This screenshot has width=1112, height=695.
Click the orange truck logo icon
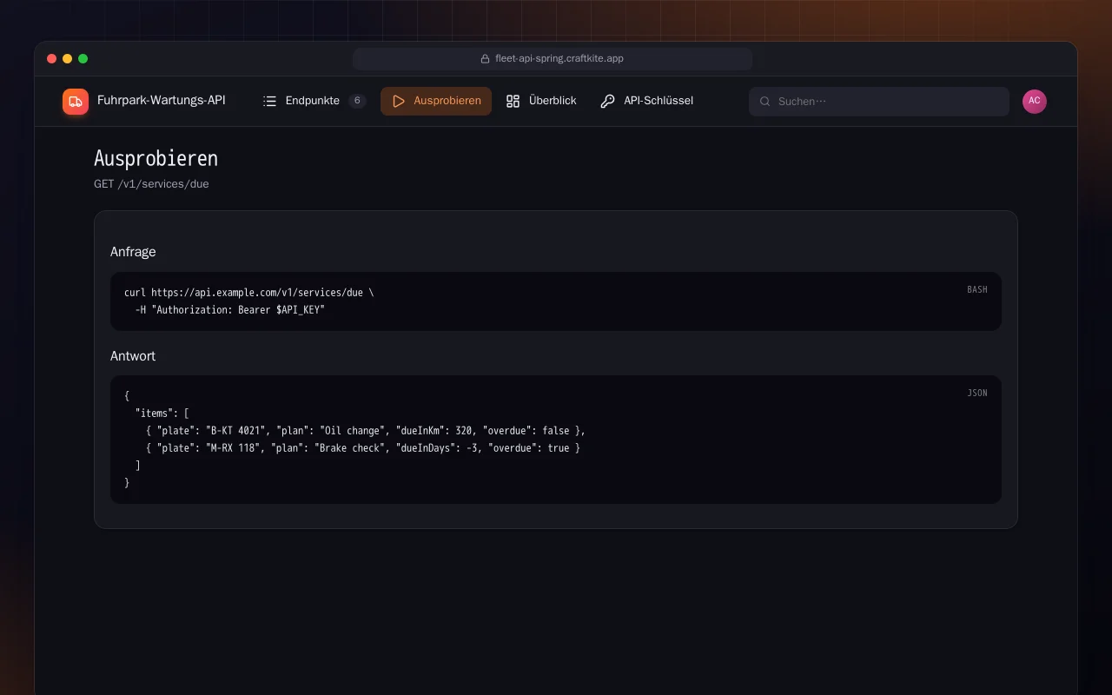click(76, 102)
